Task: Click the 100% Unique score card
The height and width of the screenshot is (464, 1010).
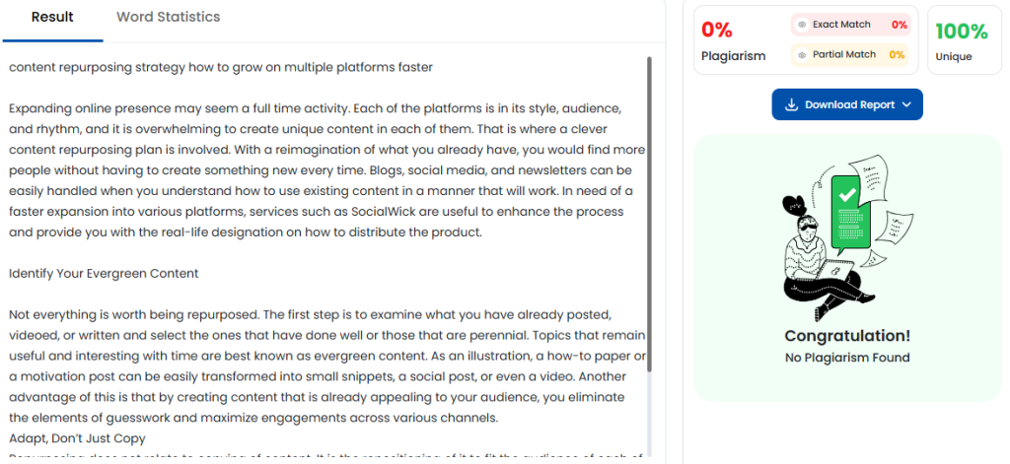Action: (965, 40)
